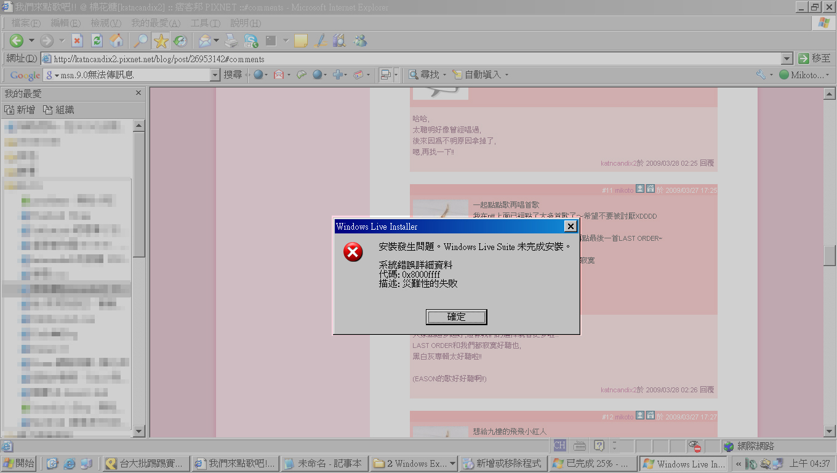Click favorites panel scroll down arrow
The width and height of the screenshot is (837, 473).
click(x=138, y=432)
